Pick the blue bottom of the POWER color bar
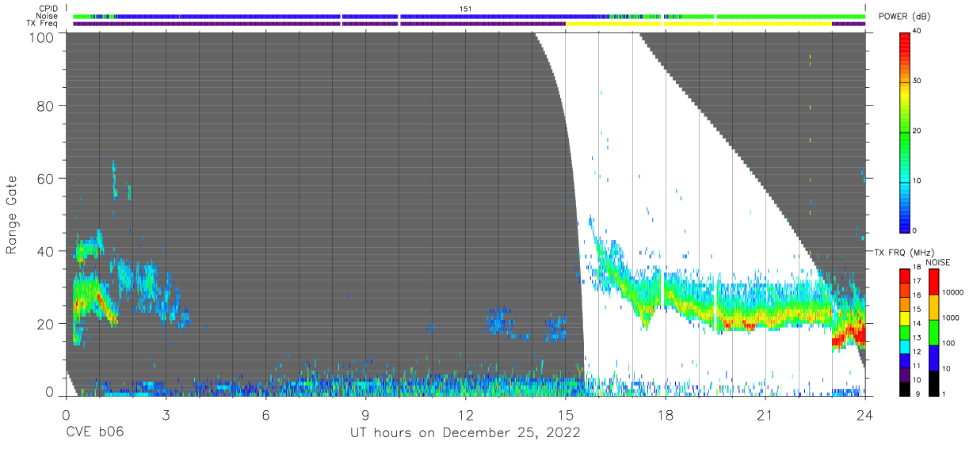The width and height of the screenshot is (973, 449). click(x=905, y=222)
